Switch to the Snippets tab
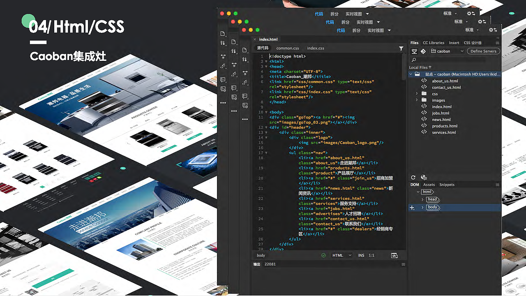The image size is (526, 296). point(447,185)
